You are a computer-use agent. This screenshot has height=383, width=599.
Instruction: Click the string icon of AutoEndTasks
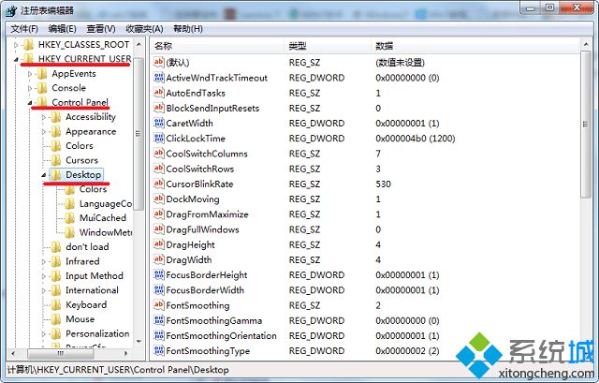[158, 93]
